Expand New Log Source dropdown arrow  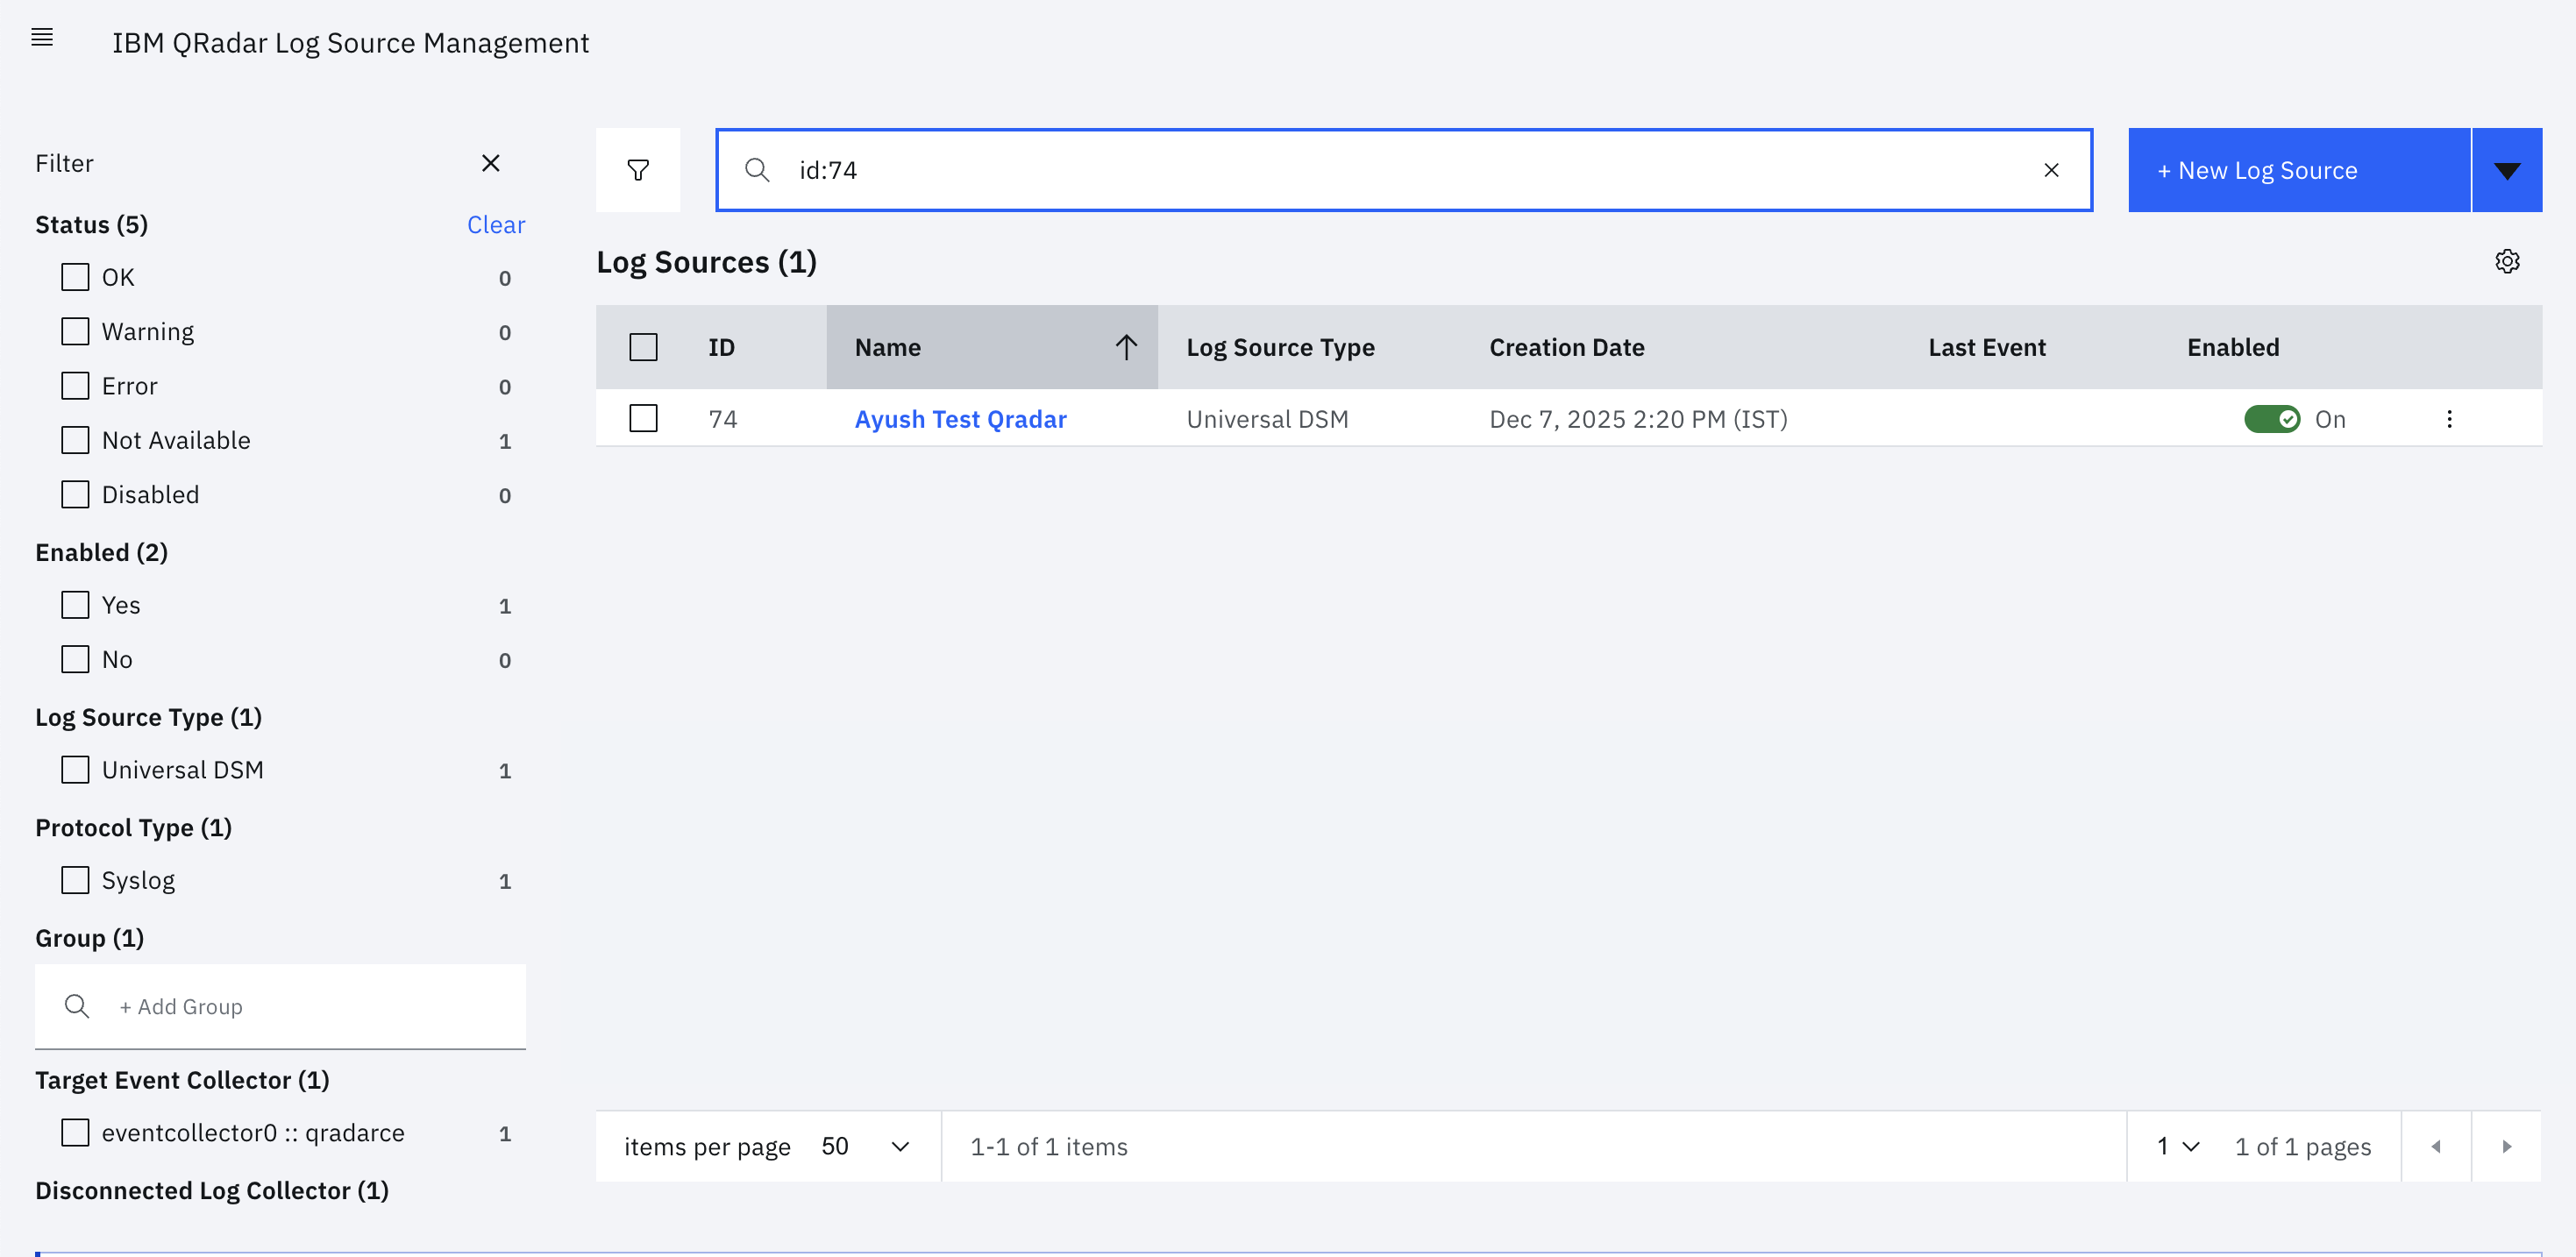2506,170
